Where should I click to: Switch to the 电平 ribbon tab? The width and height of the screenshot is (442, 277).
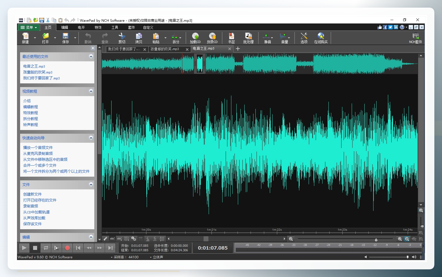point(81,27)
